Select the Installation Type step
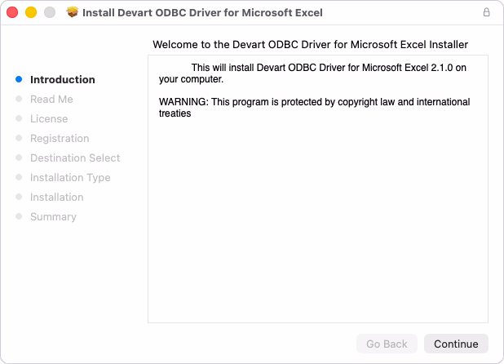 [70, 177]
